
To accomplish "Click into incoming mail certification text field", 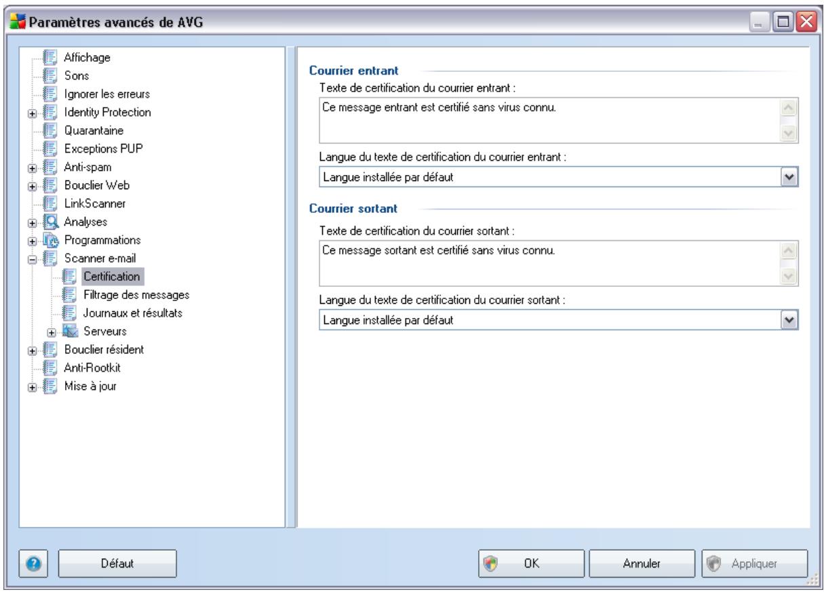I will point(550,120).
